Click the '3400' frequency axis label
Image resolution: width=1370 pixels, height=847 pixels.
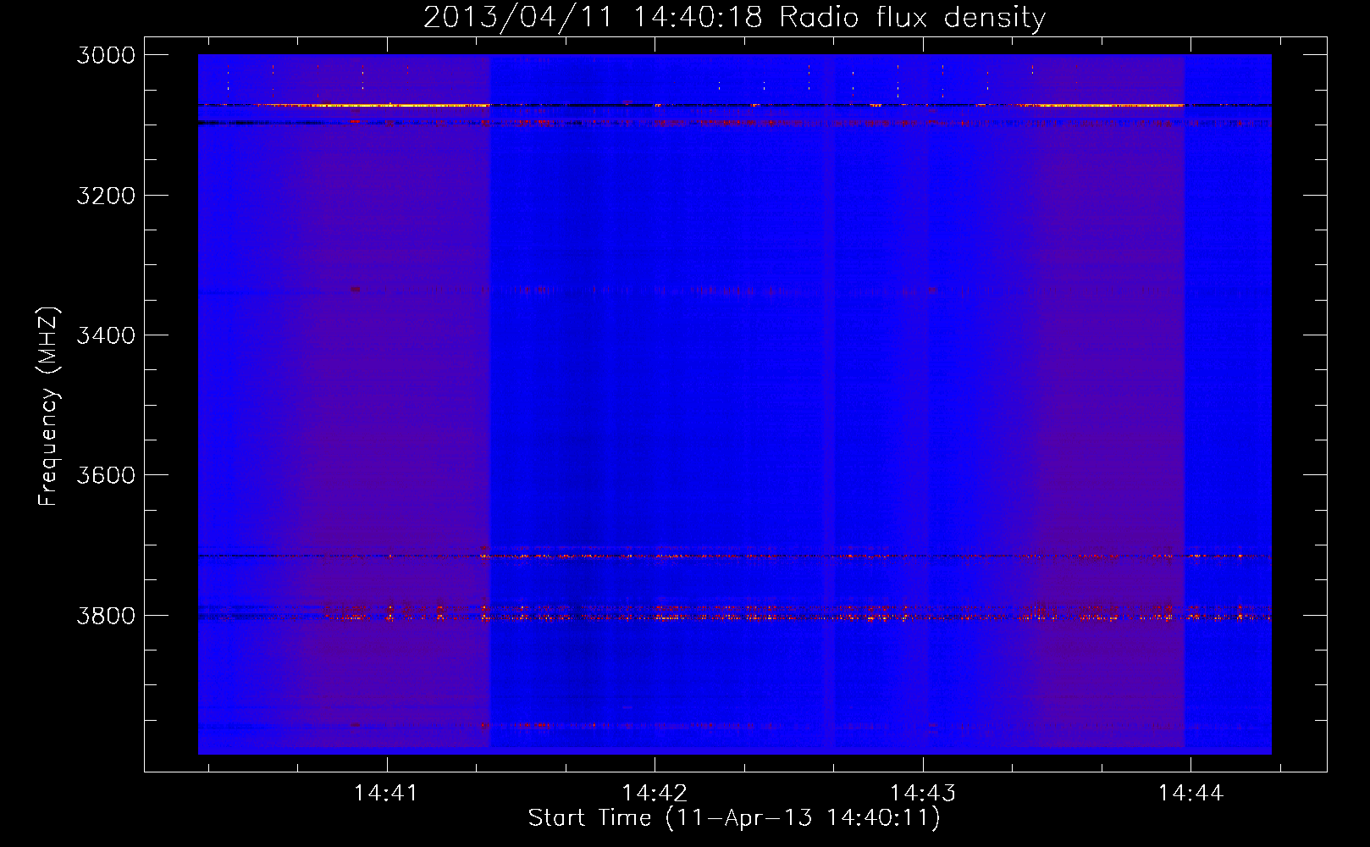pos(106,335)
